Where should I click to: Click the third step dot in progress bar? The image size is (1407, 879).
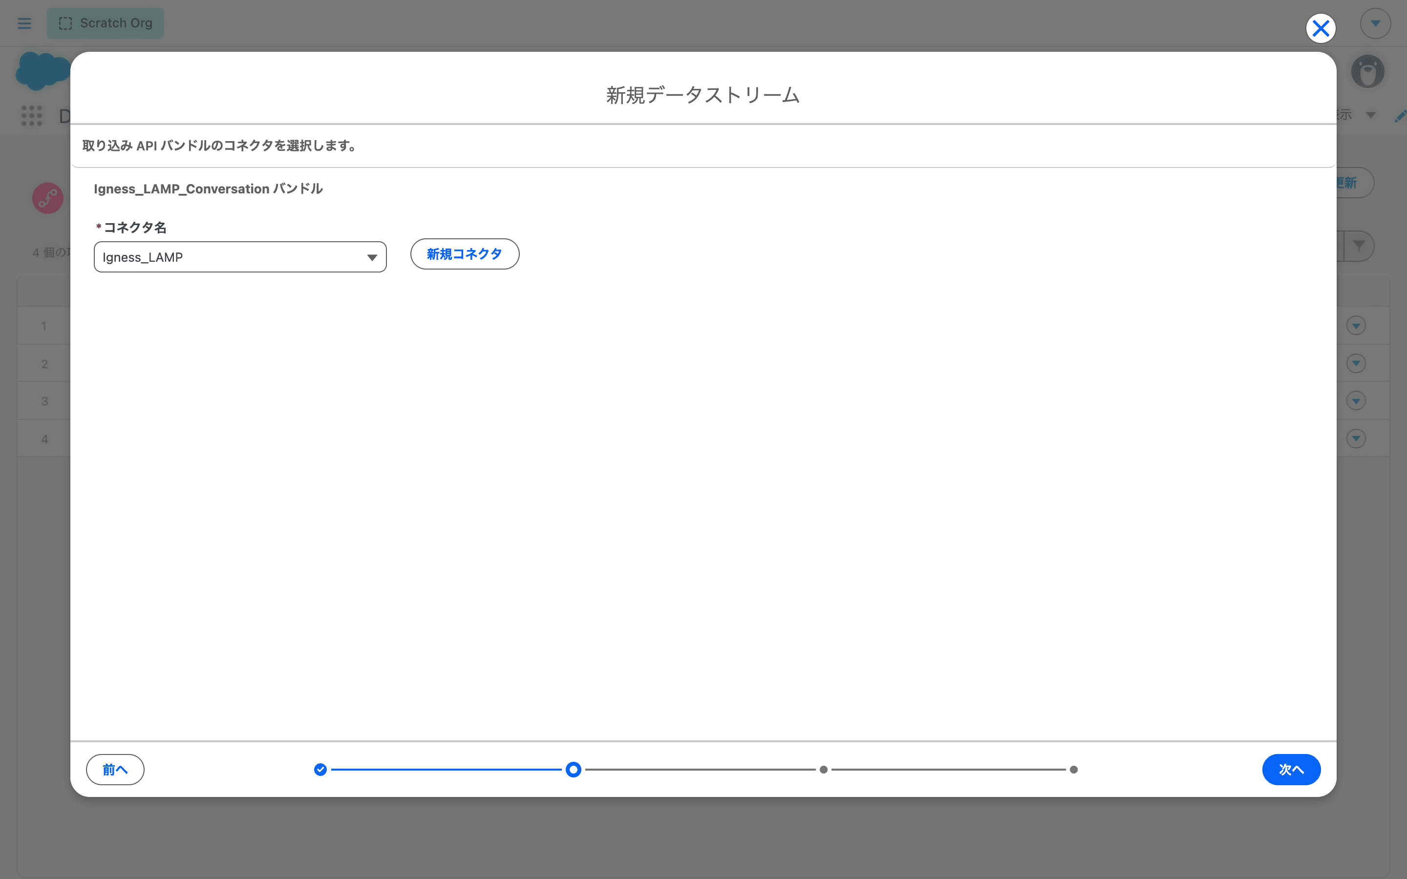coord(823,770)
